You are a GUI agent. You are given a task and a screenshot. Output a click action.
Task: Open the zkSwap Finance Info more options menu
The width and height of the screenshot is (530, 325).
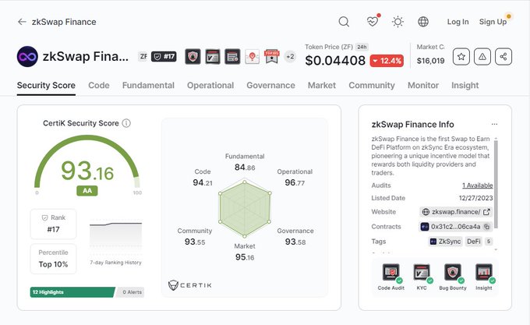pyautogui.click(x=494, y=125)
